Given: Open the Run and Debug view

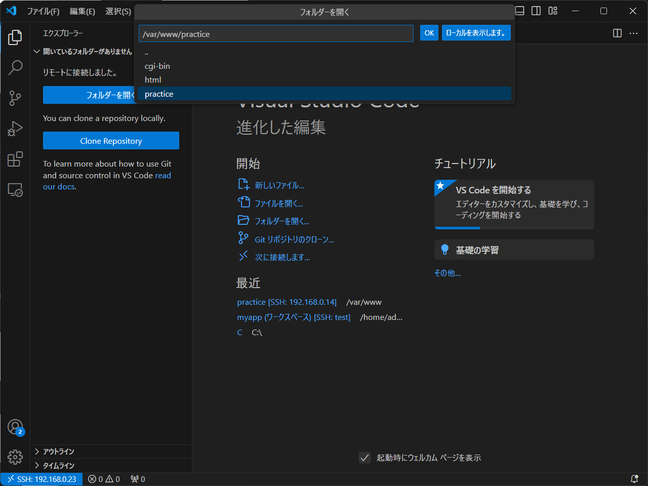Looking at the screenshot, I should pyautogui.click(x=15, y=129).
